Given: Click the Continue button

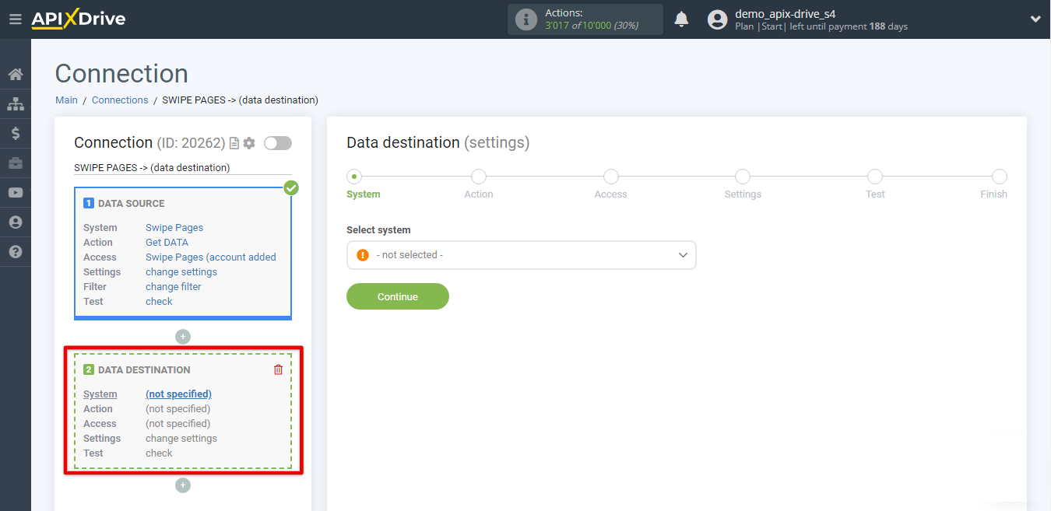Looking at the screenshot, I should [x=398, y=296].
